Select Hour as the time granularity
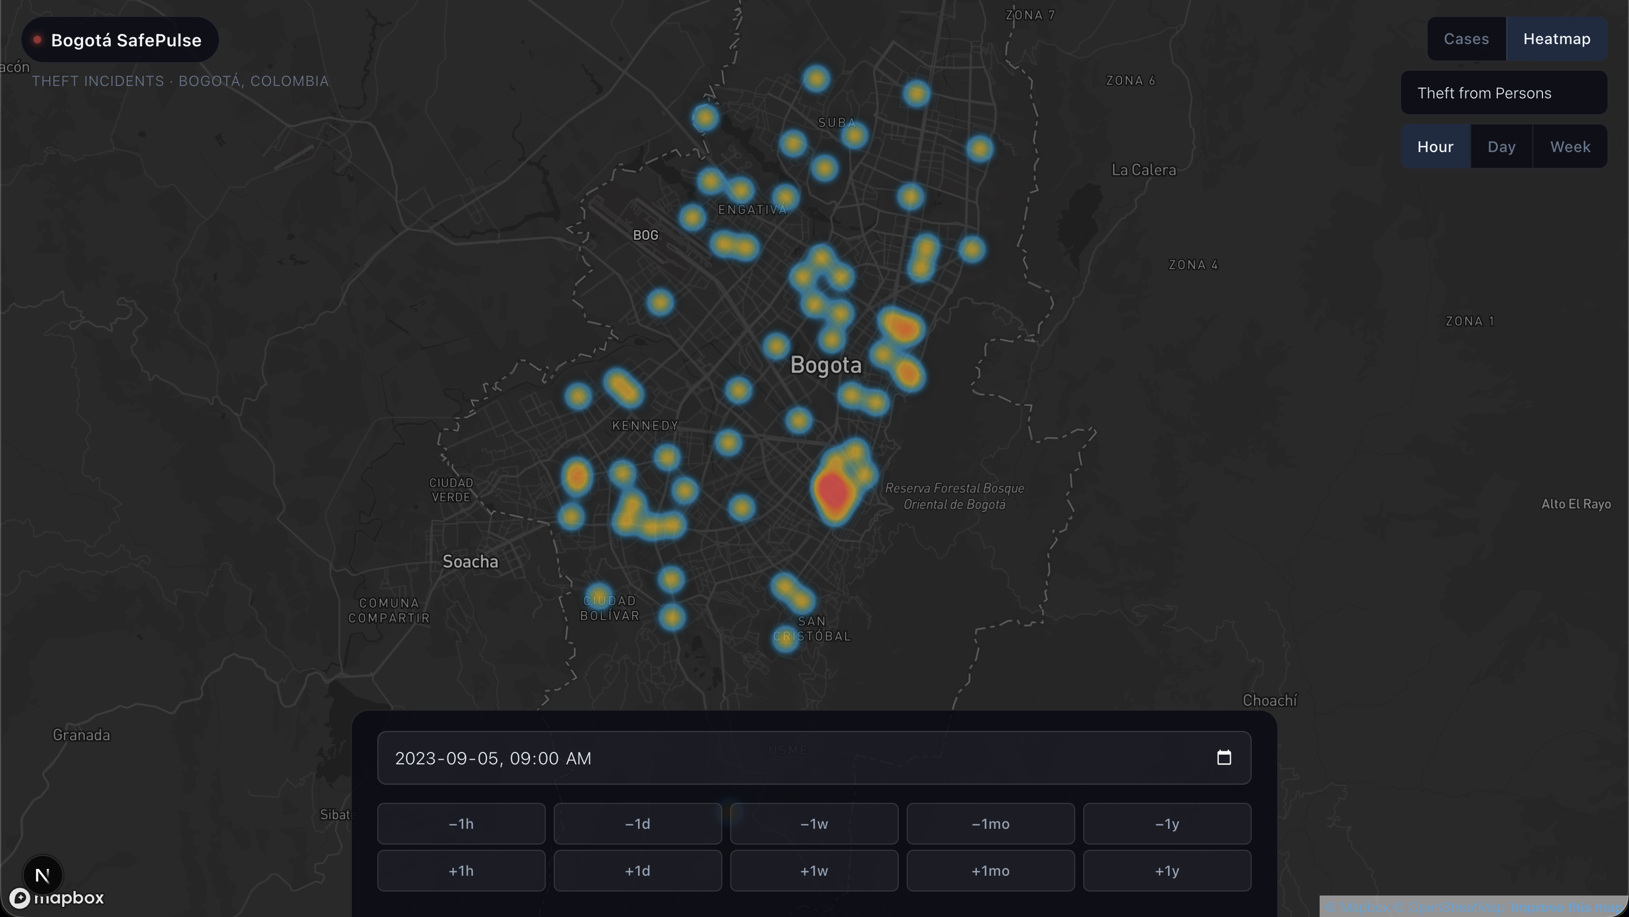 tap(1435, 146)
